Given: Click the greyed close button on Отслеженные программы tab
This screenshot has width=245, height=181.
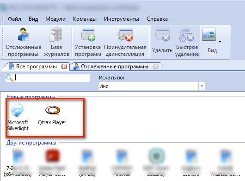Looking at the screenshot, I should [x=156, y=66].
